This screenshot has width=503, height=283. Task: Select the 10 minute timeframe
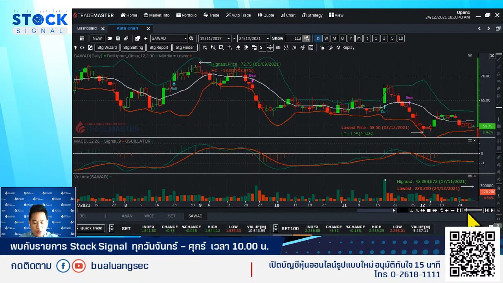pyautogui.click(x=400, y=39)
